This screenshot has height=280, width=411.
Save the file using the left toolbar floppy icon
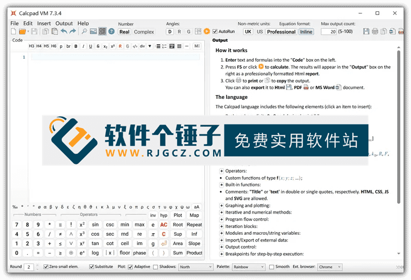[x=34, y=31]
